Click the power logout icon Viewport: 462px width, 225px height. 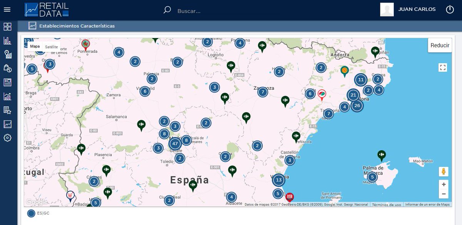pos(450,10)
